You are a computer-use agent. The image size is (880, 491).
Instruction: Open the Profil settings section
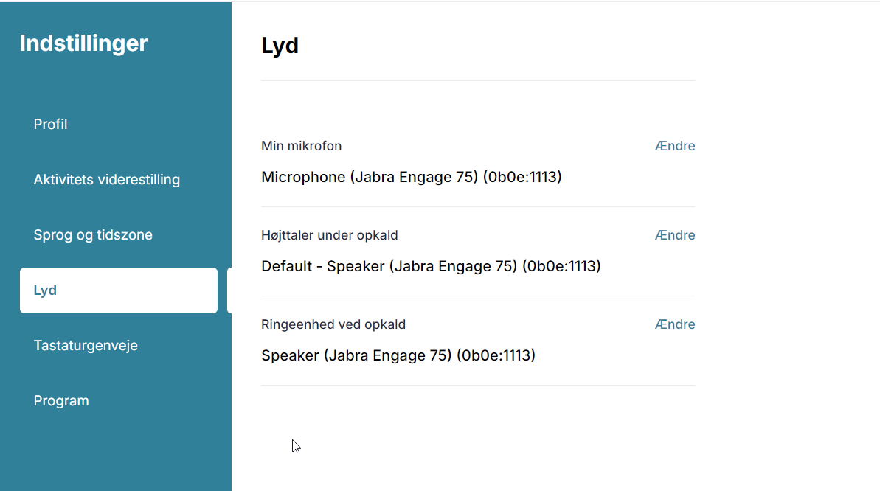point(50,124)
